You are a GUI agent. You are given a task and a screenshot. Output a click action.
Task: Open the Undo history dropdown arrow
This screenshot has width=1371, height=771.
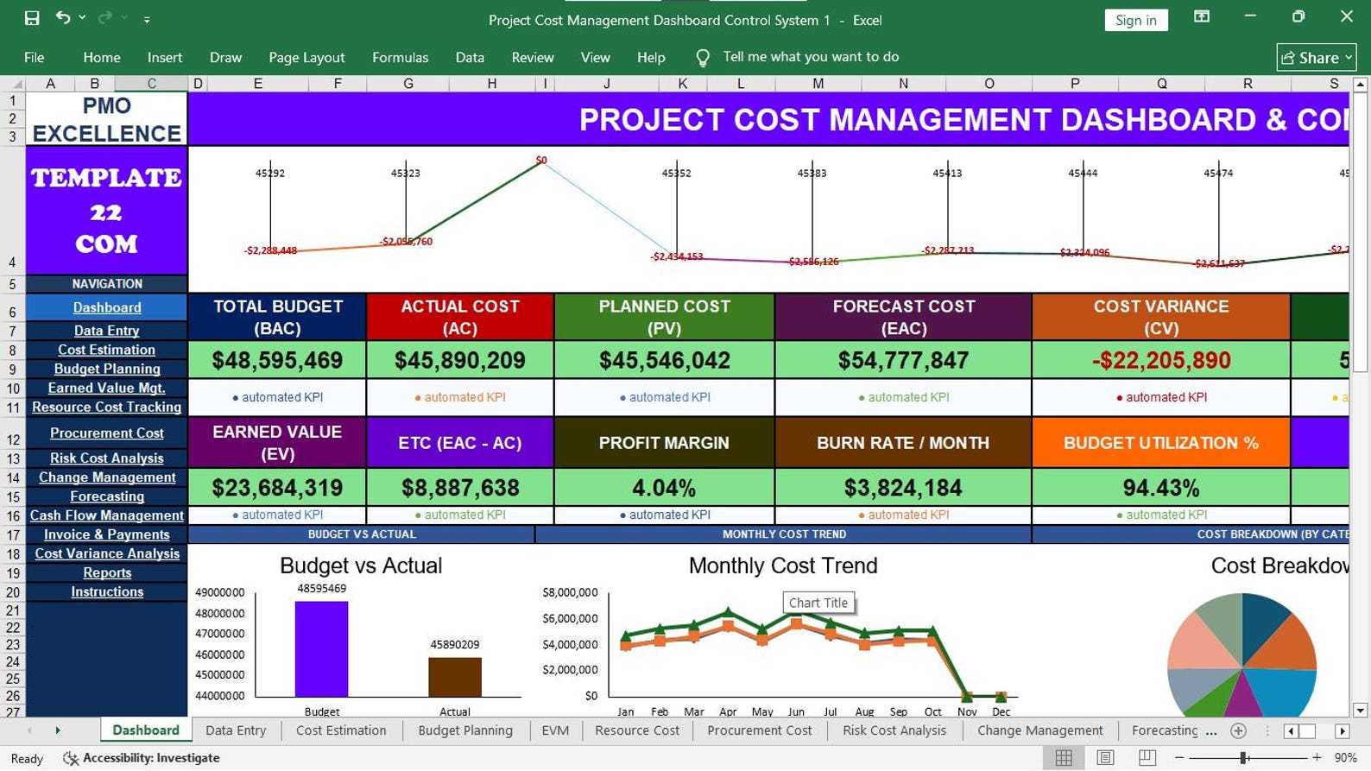(x=82, y=18)
